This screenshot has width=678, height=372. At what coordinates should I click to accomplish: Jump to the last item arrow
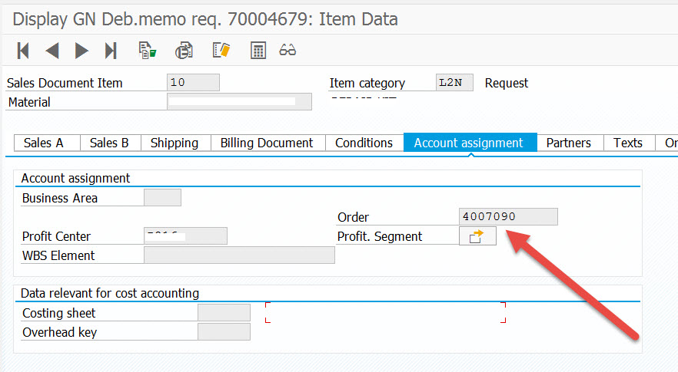(111, 51)
